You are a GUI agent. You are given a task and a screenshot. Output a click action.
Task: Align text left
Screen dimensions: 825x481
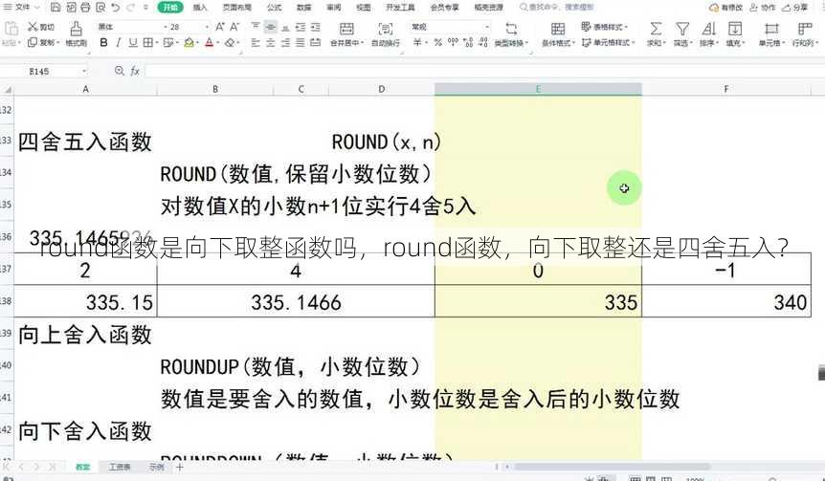pos(256,43)
